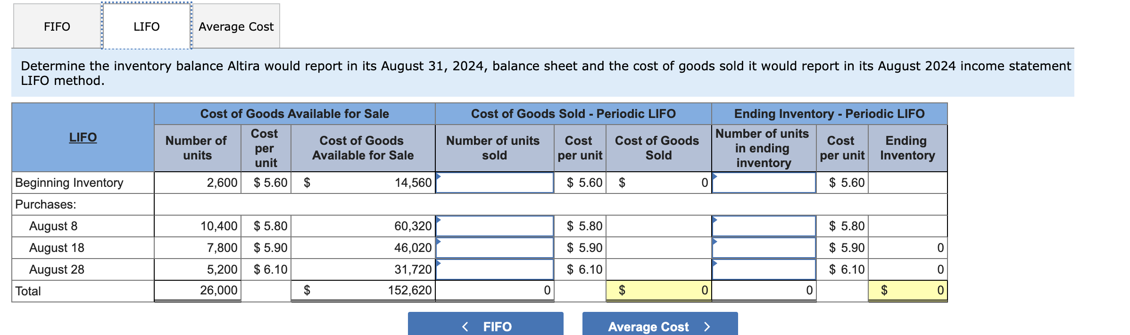Click the 46,020 August 18 cost value
This screenshot has height=335, width=1130.
tap(413, 248)
